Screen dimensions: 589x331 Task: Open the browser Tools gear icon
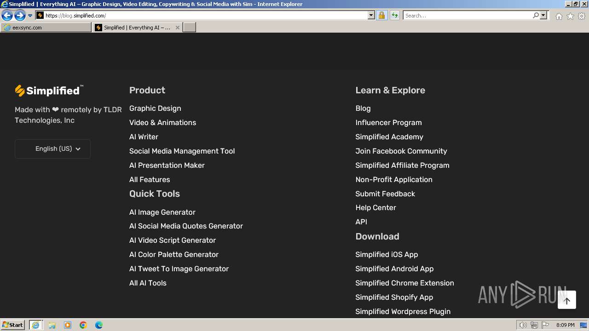coord(582,16)
